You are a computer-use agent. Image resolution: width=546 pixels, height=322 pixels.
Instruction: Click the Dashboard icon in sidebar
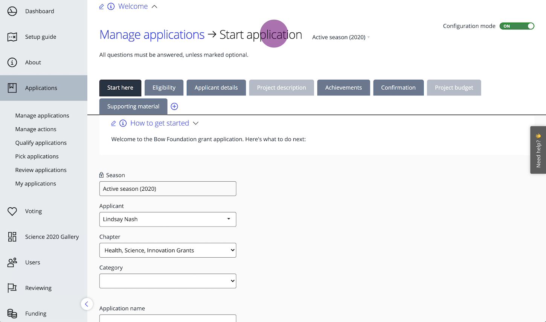pyautogui.click(x=12, y=11)
